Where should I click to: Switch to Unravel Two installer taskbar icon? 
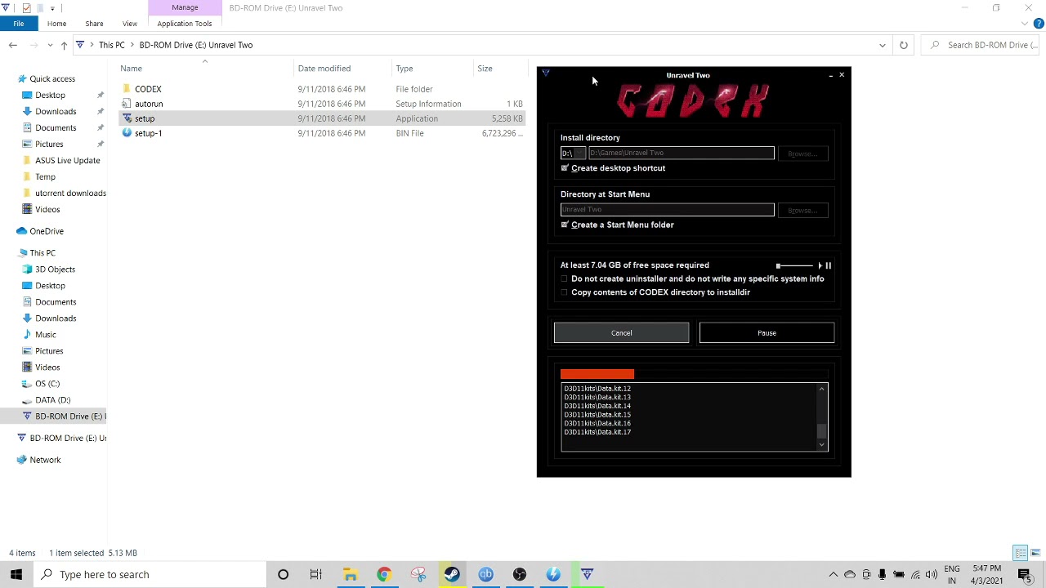pos(587,574)
